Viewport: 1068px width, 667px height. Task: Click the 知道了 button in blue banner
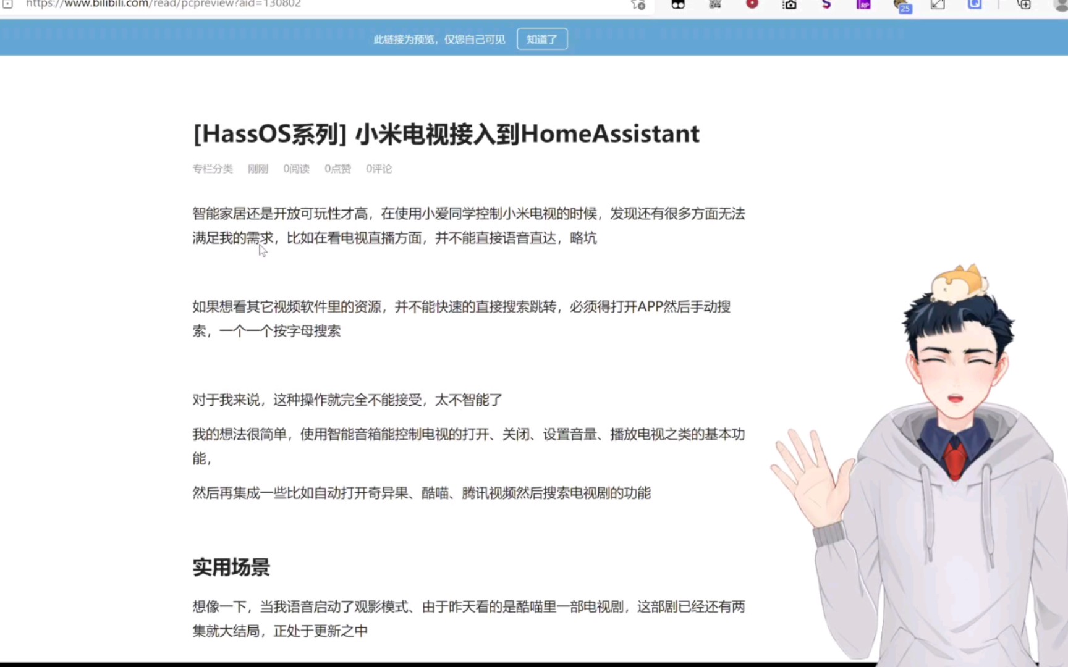pyautogui.click(x=542, y=39)
